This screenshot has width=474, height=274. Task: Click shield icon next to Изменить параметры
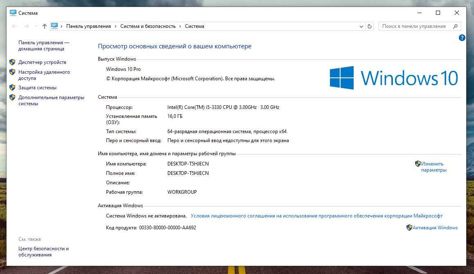point(418,163)
